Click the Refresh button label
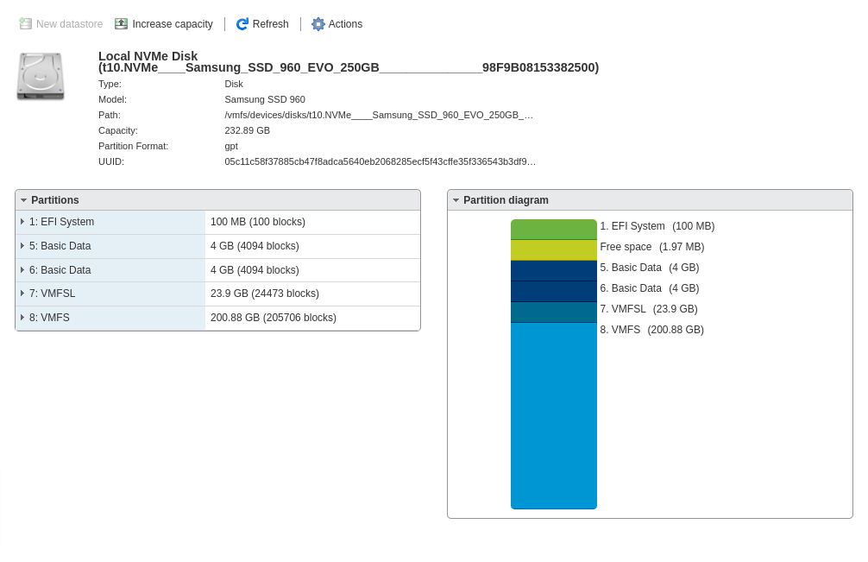 tap(270, 24)
